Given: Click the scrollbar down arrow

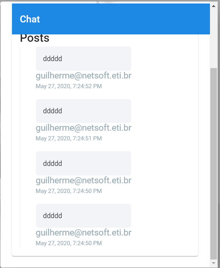Looking at the screenshot, I should pos(213,263).
